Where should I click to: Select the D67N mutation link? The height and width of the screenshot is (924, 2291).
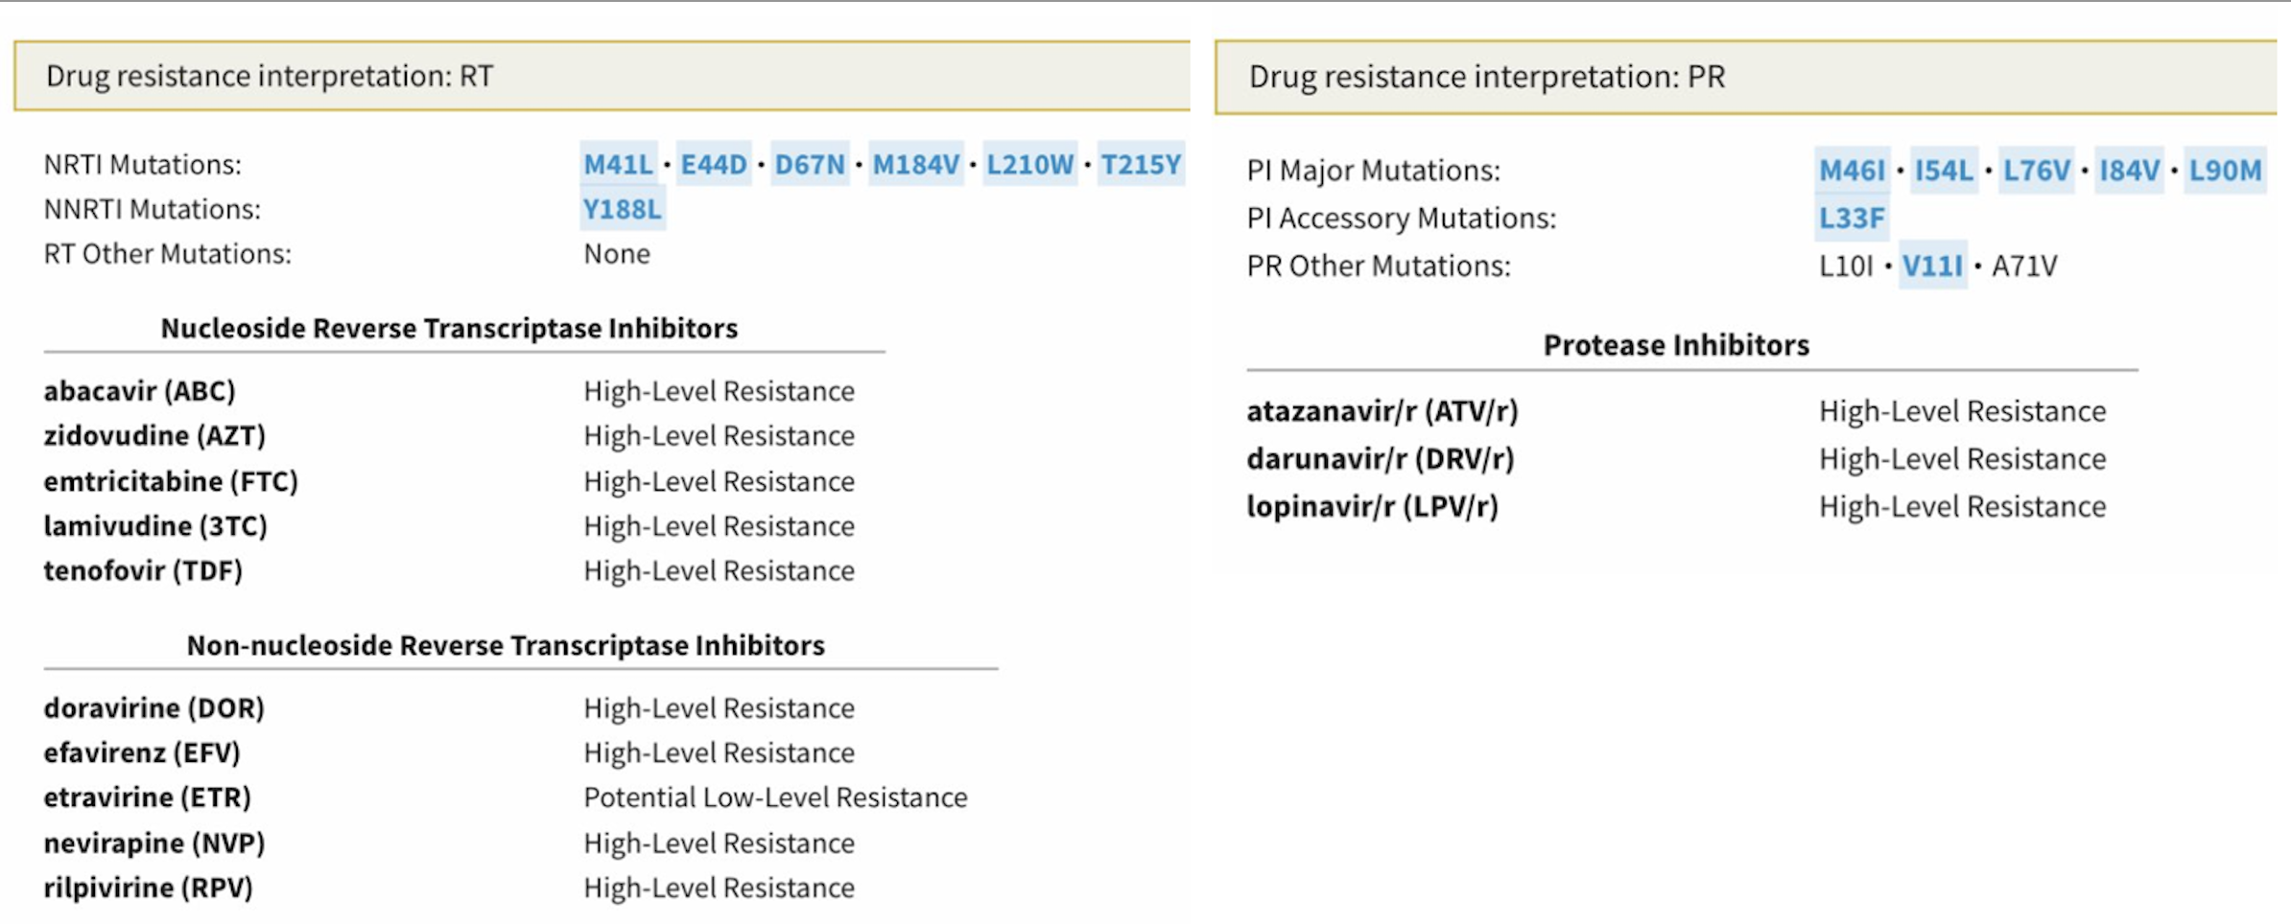click(810, 165)
